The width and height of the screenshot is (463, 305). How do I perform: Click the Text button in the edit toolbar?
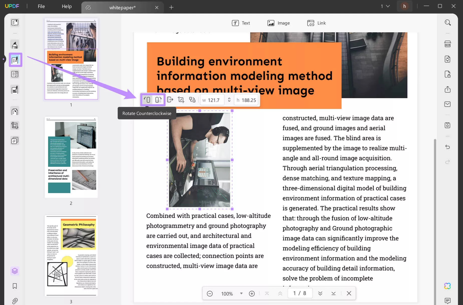tap(241, 23)
